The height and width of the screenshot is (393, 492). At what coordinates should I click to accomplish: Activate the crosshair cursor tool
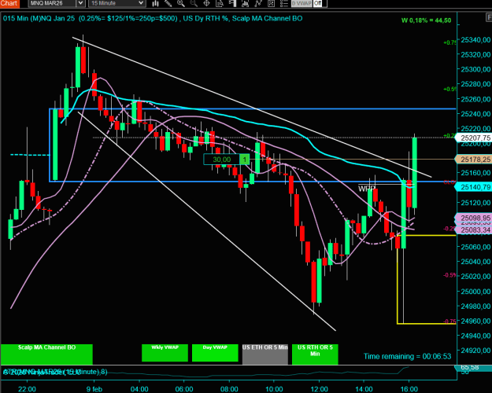point(206,3)
